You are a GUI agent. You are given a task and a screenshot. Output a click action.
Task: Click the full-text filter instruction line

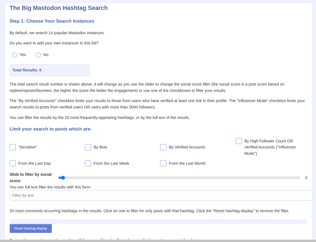50,187
